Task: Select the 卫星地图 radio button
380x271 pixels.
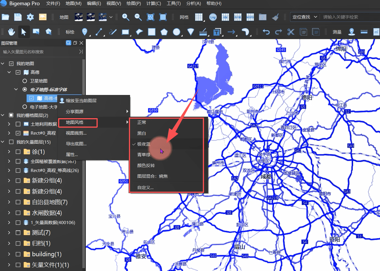Action: point(25,81)
